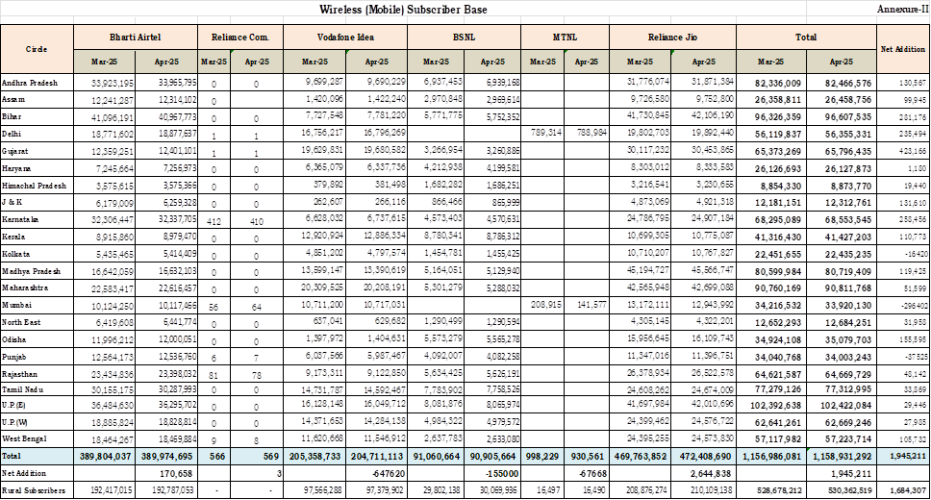The image size is (931, 500).
Task: Select Jio net addition 2,644,838
Action: pyautogui.click(x=711, y=474)
